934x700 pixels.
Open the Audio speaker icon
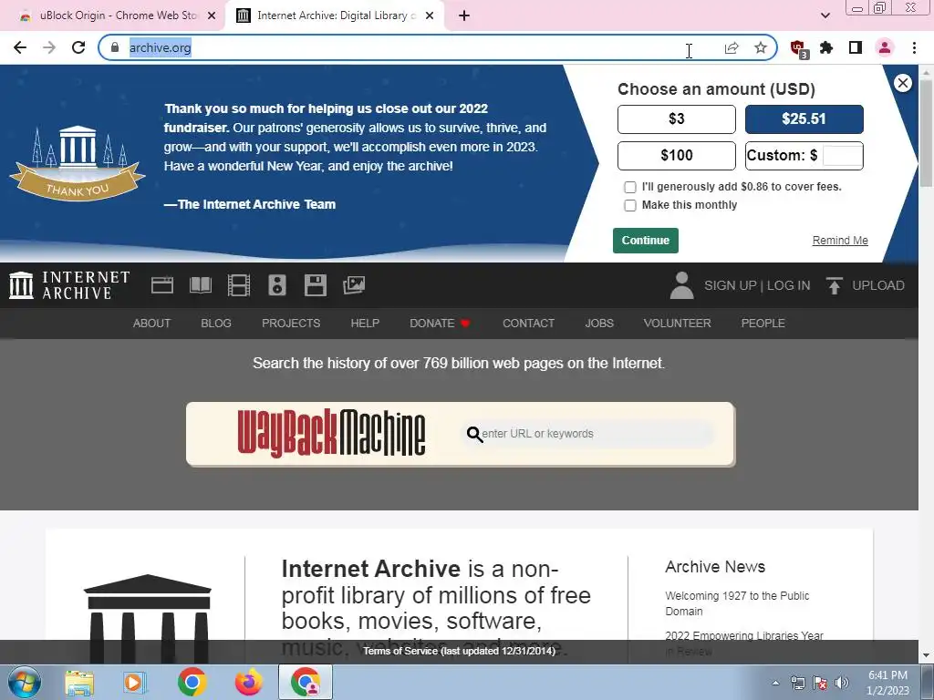277,285
